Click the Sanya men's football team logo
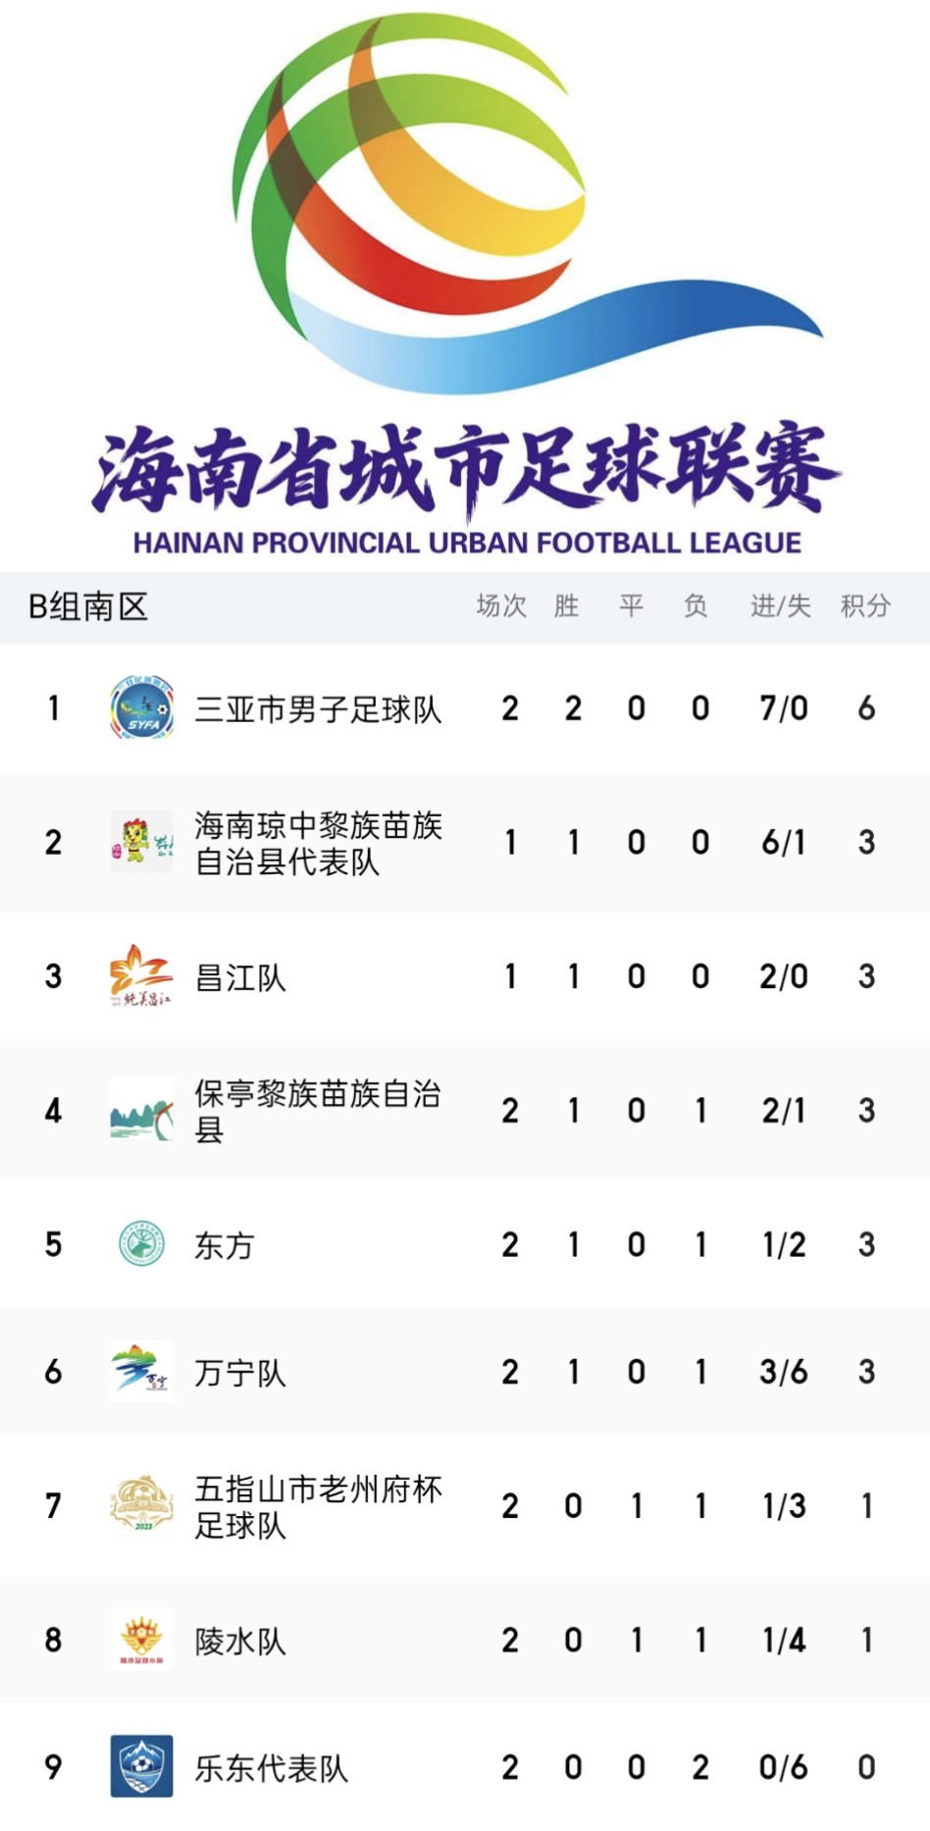Image resolution: width=930 pixels, height=1831 pixels. (141, 707)
